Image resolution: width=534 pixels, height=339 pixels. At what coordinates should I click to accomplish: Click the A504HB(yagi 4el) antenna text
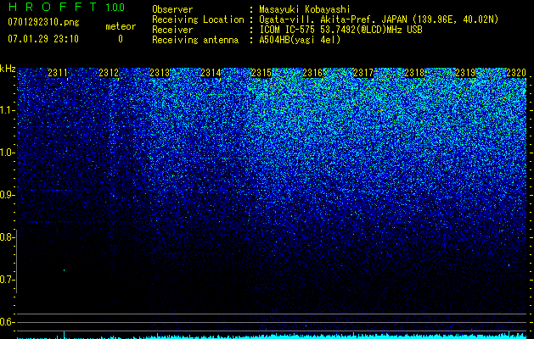point(300,40)
